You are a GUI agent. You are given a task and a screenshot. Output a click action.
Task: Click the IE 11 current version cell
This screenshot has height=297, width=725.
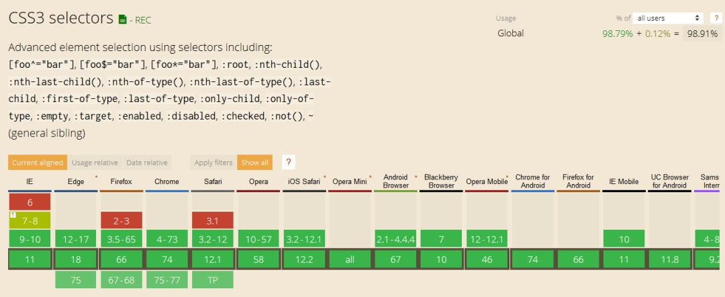[x=30, y=259]
